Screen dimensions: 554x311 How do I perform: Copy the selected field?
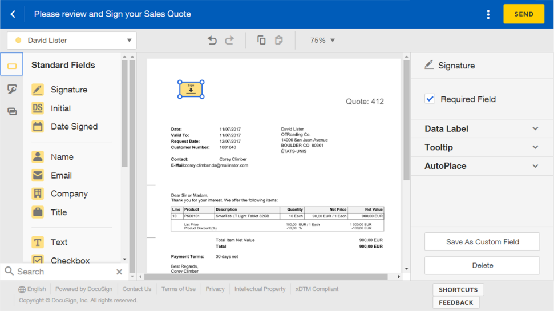coord(261,41)
